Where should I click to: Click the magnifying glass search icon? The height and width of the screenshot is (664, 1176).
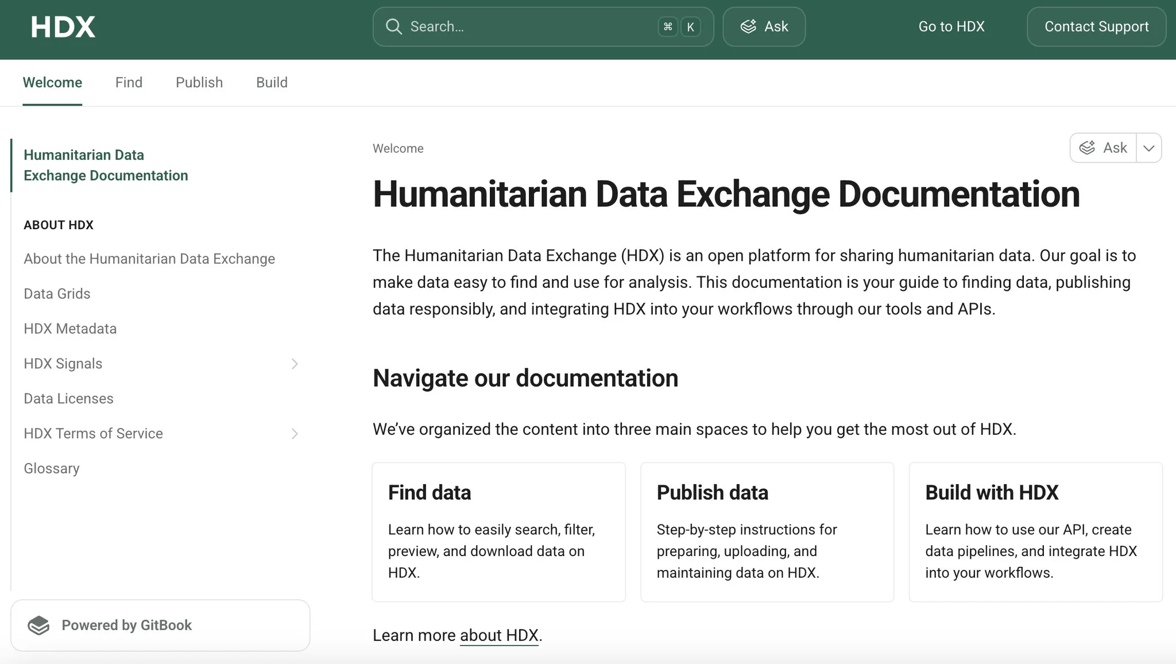pos(394,26)
